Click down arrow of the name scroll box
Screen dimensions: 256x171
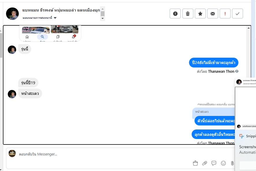pyautogui.click(x=102, y=18)
